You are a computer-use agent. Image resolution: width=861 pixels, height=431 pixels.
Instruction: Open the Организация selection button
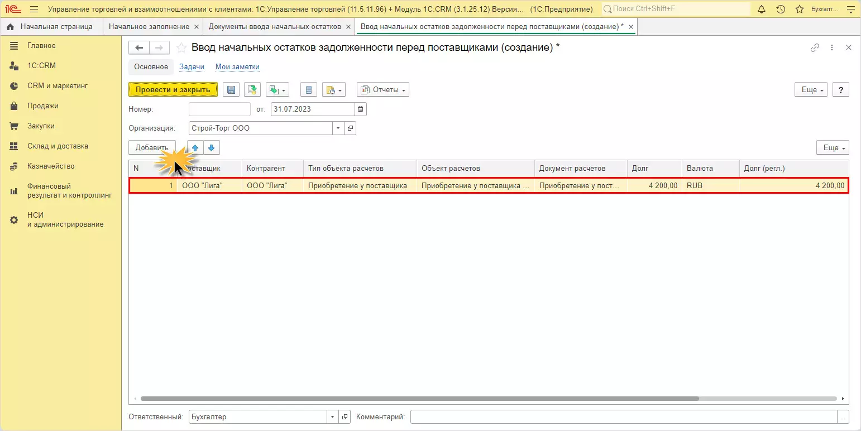(351, 128)
